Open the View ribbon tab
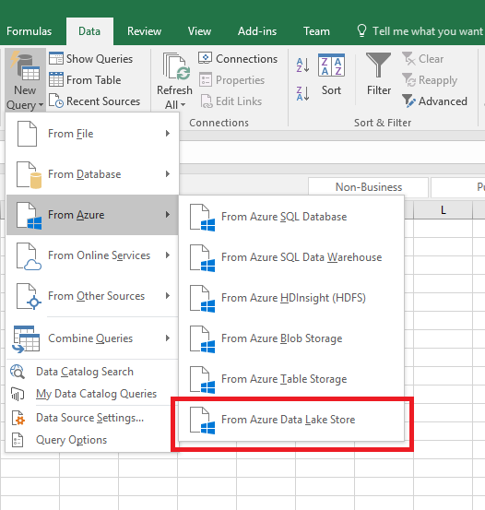This screenshot has height=510, width=485. click(199, 31)
